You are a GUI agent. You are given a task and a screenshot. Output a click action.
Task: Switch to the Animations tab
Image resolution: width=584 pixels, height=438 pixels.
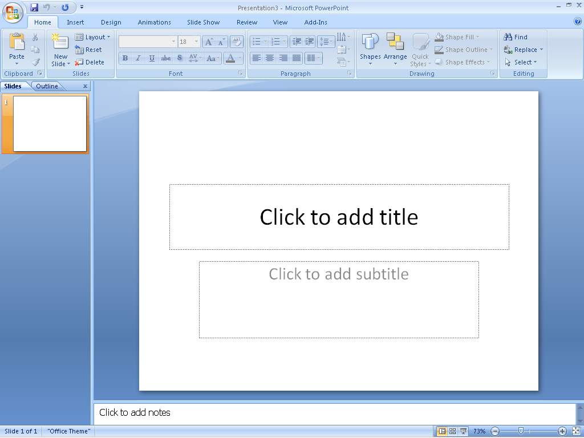pos(154,22)
